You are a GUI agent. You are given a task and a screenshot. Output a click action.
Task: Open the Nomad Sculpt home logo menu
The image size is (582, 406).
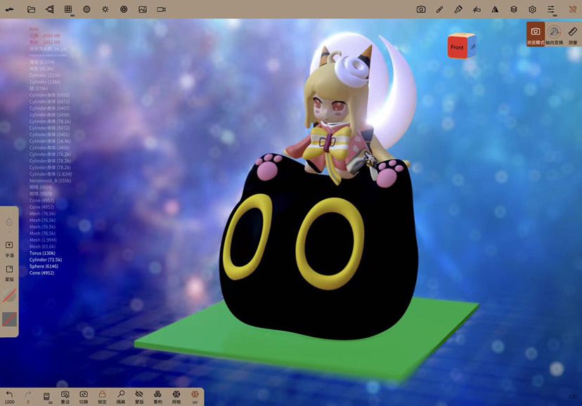[10, 9]
